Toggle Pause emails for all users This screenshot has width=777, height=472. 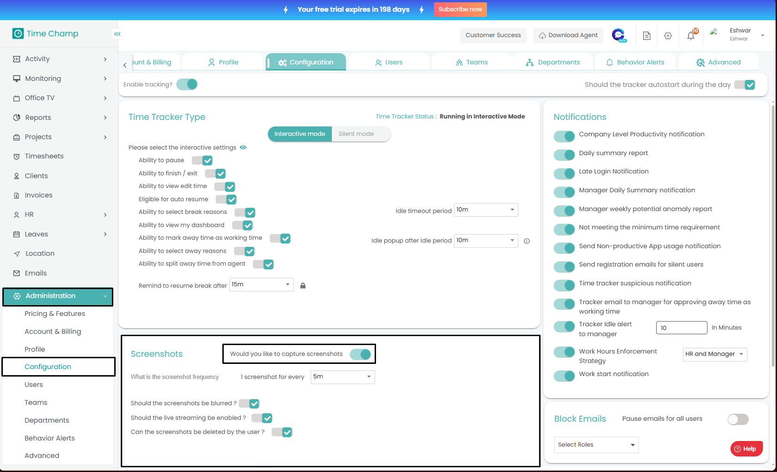pyautogui.click(x=738, y=419)
